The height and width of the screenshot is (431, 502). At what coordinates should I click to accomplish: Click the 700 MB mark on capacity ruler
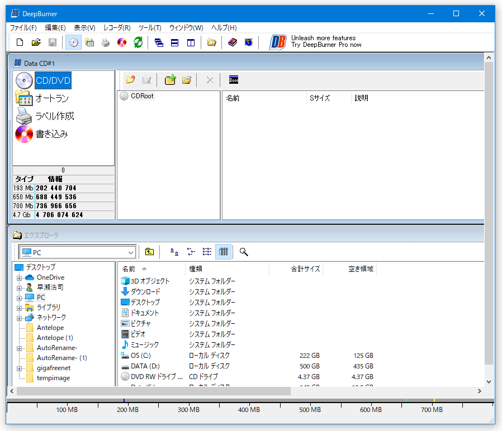(x=432, y=410)
